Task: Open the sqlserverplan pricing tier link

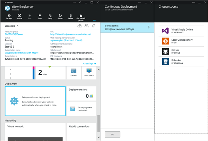Action: pos(66,40)
